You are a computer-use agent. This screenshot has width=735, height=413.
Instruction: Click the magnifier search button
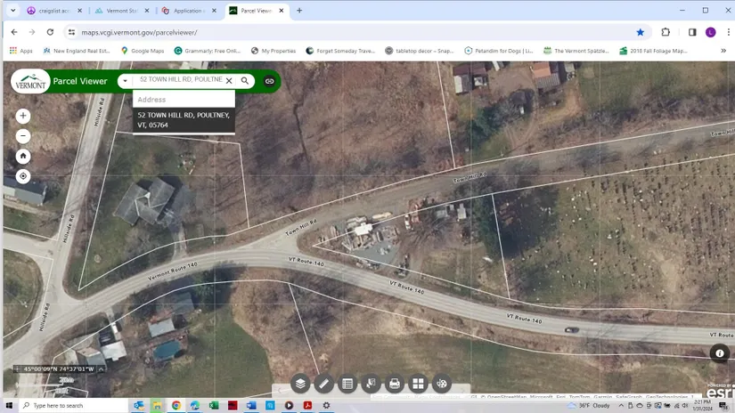pos(245,81)
